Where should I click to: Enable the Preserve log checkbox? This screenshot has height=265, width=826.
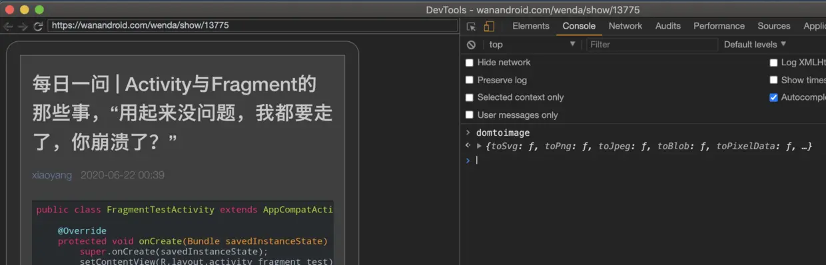470,80
